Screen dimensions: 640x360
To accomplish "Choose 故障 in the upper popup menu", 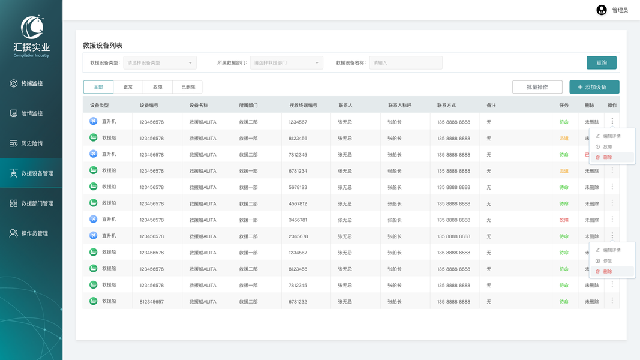I will (x=612, y=146).
